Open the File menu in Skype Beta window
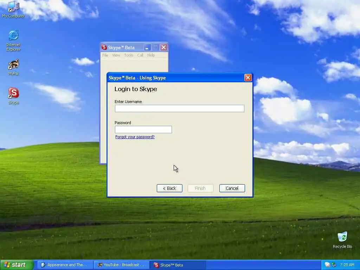The height and width of the screenshot is (270, 360). (105, 55)
